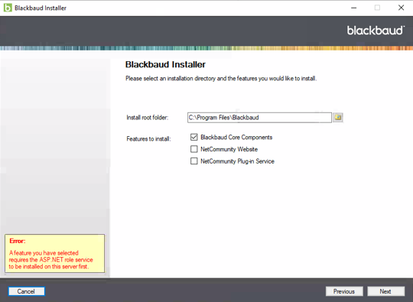Image resolution: width=413 pixels, height=302 pixels.
Task: Close the Blackbaud Installer window
Action: coord(401,8)
